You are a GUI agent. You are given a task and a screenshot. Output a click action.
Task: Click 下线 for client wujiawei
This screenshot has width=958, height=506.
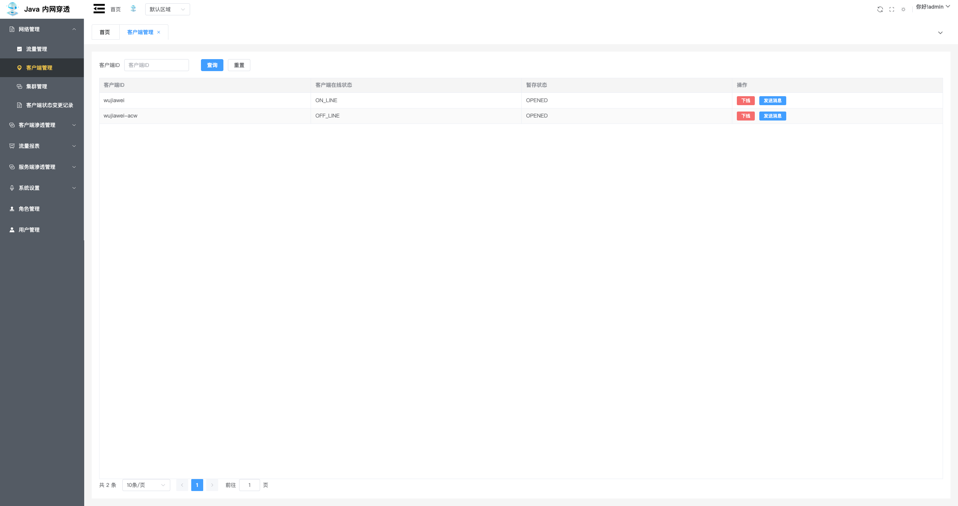[745, 101]
